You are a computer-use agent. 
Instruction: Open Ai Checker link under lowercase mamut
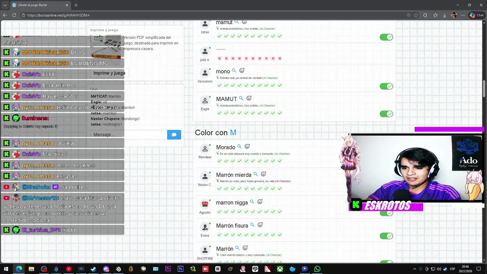267,29
